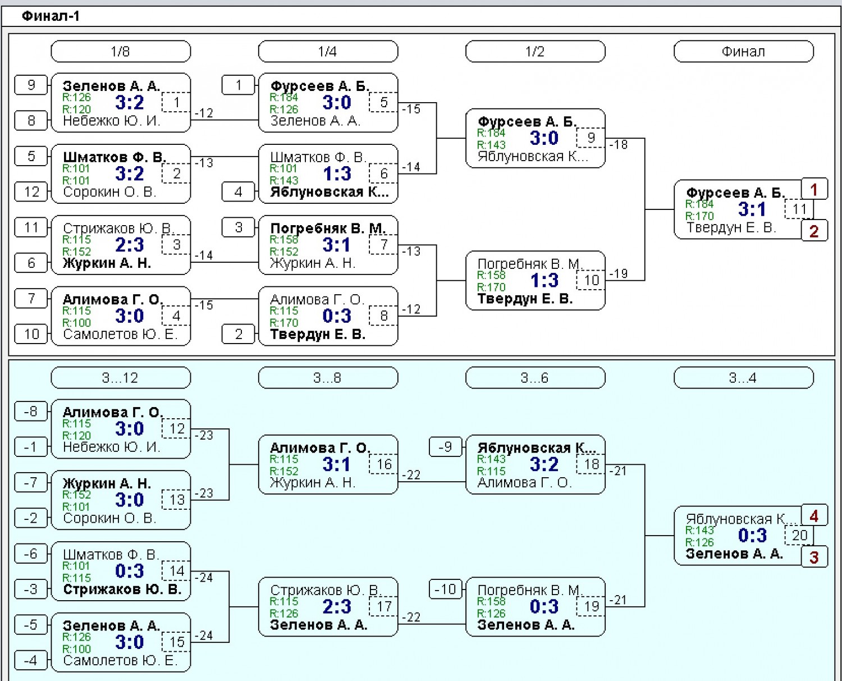Click dashed match number 10 in semifinal

[x=591, y=281]
